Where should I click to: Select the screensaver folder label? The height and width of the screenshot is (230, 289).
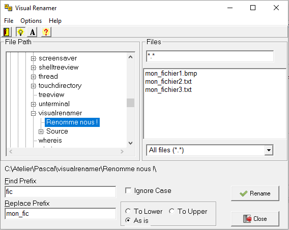pyautogui.click(x=57, y=58)
